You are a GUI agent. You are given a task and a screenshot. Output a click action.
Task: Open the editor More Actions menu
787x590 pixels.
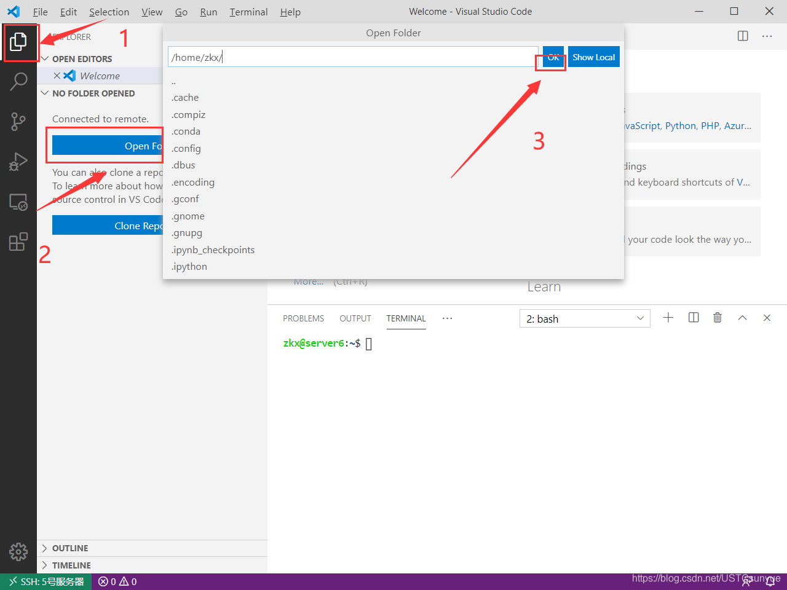(x=767, y=36)
